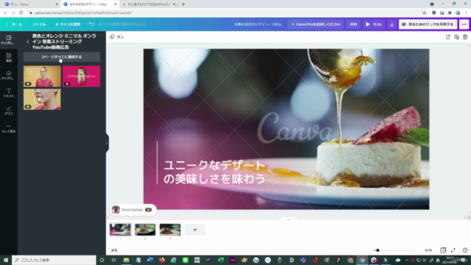Reload the browser page

click(x=21, y=13)
